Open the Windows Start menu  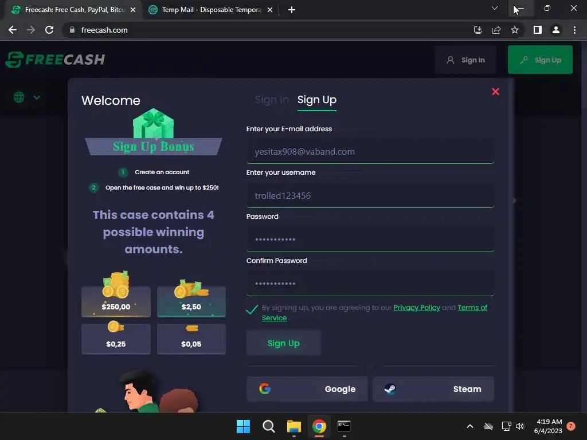point(243,426)
